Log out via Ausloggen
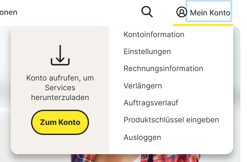Image resolution: width=247 pixels, height=162 pixels. tap(142, 137)
